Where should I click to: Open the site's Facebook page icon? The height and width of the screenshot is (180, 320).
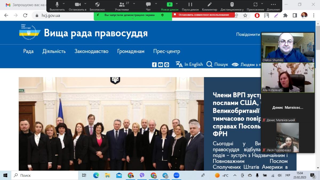tap(154, 65)
